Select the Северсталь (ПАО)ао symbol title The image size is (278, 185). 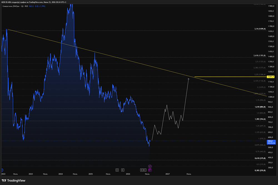click(11, 6)
